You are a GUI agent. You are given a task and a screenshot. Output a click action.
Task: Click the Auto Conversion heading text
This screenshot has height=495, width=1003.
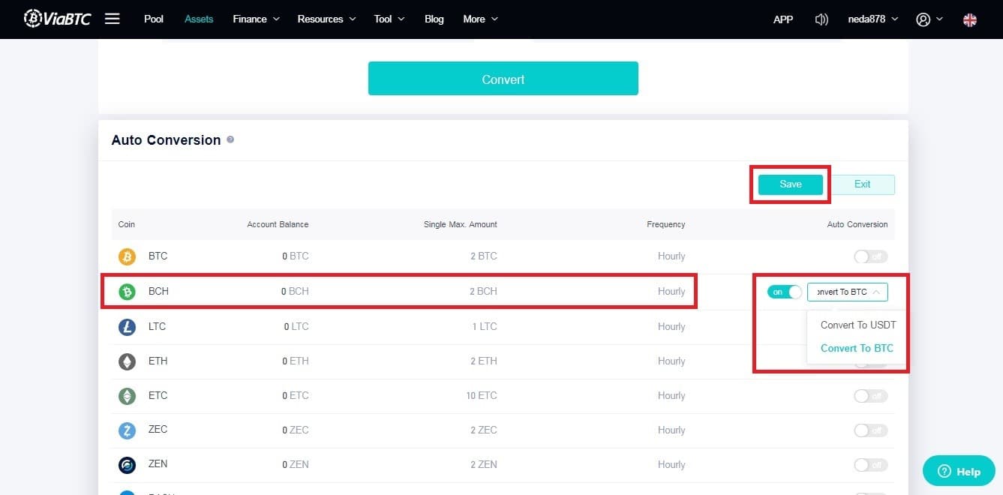(166, 140)
